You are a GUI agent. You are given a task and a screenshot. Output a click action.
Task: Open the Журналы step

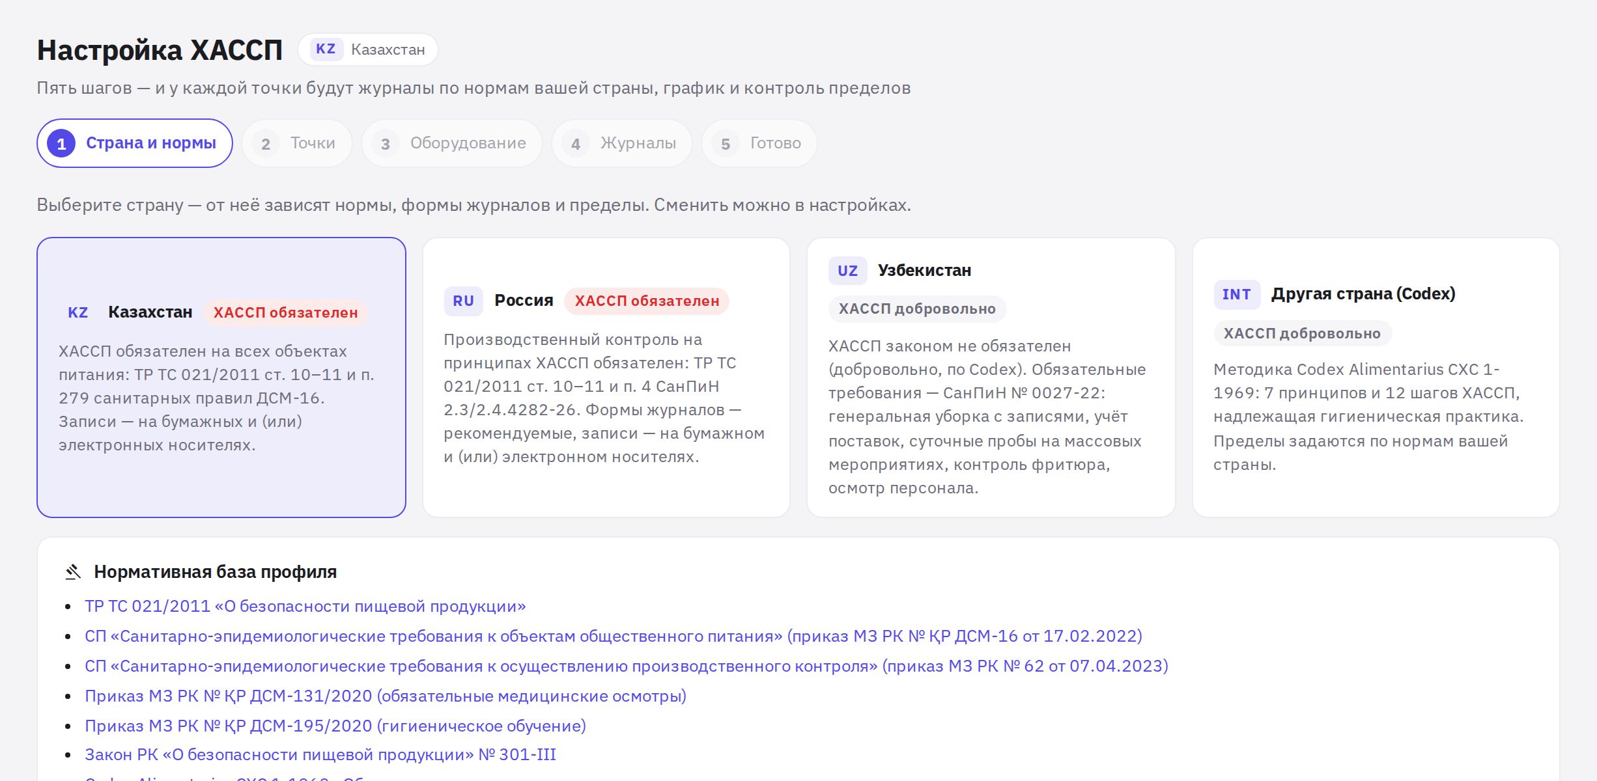(x=622, y=143)
